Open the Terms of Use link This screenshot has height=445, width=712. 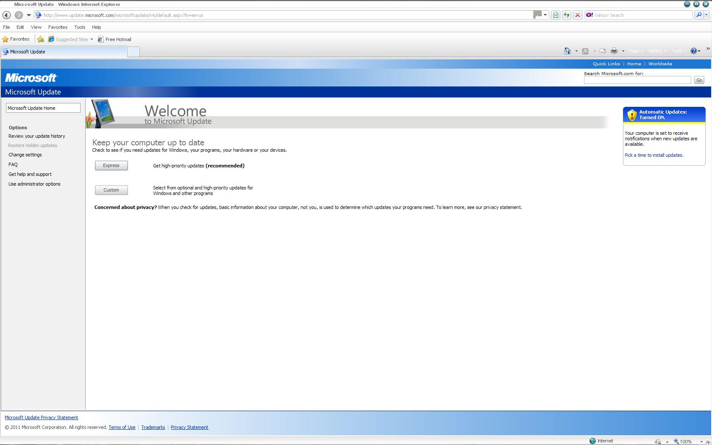[x=122, y=427]
